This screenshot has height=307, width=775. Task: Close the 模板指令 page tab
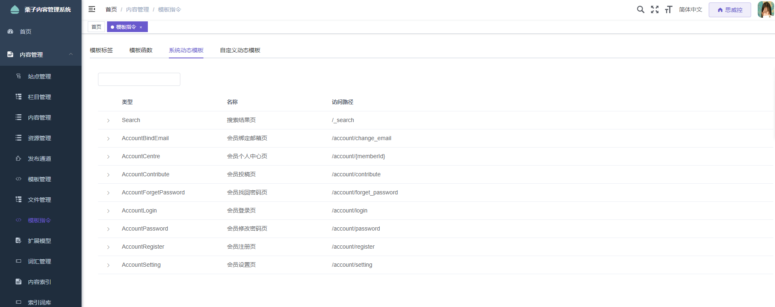click(141, 27)
